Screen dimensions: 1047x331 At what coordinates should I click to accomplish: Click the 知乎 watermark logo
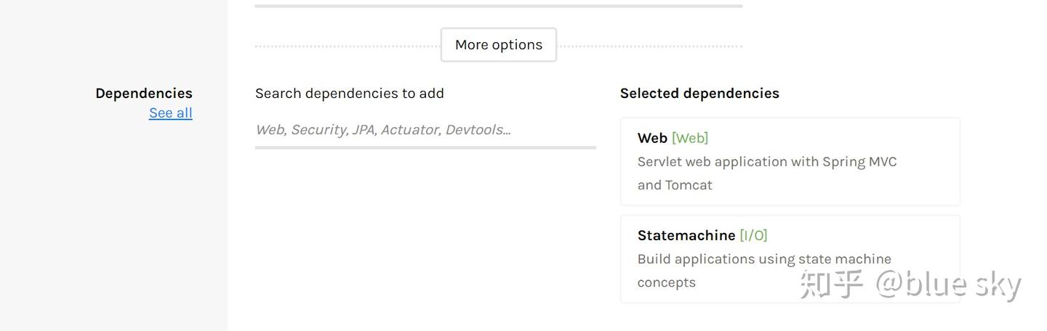832,284
